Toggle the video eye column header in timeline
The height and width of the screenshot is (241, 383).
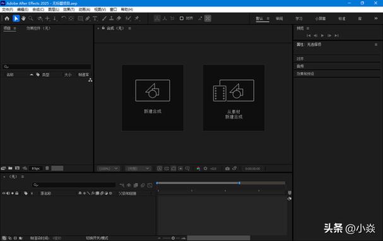(x=4, y=193)
